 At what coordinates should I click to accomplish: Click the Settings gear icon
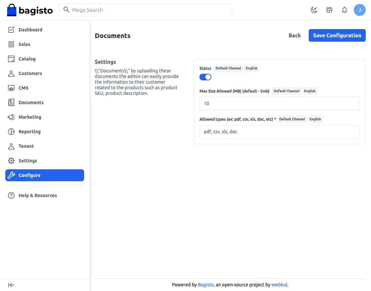(11, 161)
